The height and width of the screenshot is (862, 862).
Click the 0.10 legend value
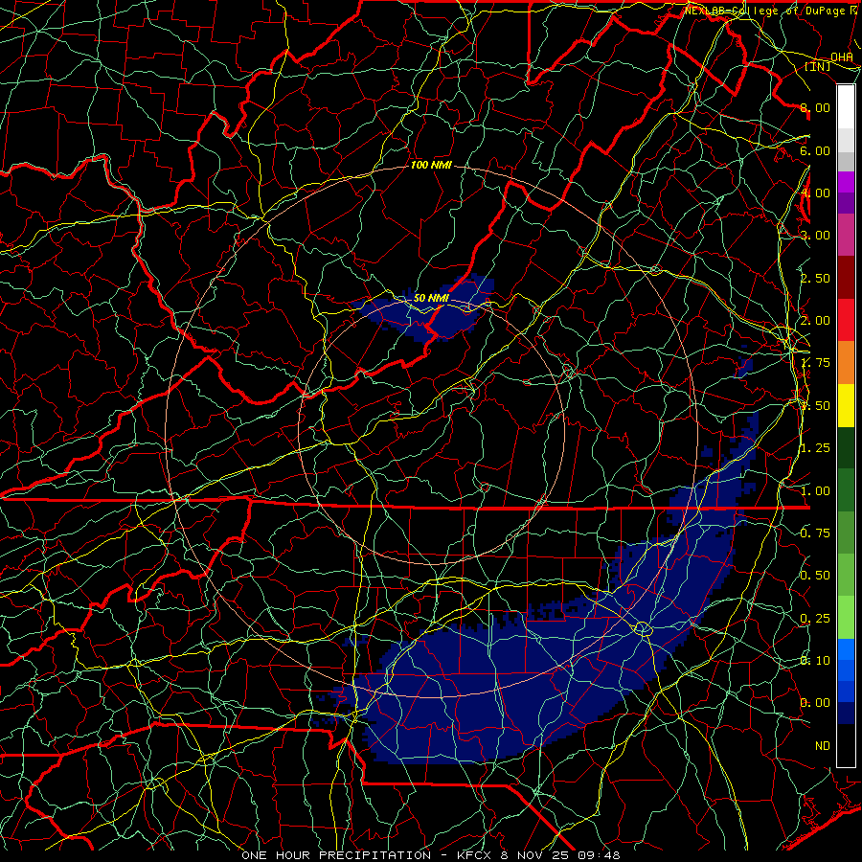coord(815,661)
